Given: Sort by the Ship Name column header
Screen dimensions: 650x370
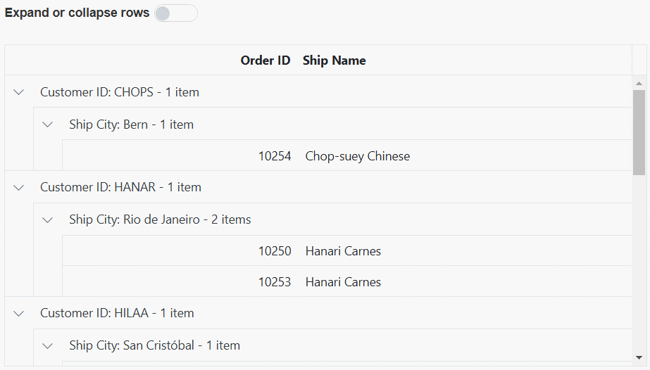Looking at the screenshot, I should pos(334,60).
